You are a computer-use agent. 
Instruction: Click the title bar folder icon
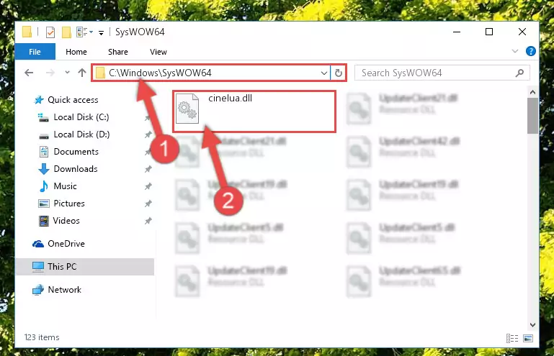pyautogui.click(x=27, y=32)
